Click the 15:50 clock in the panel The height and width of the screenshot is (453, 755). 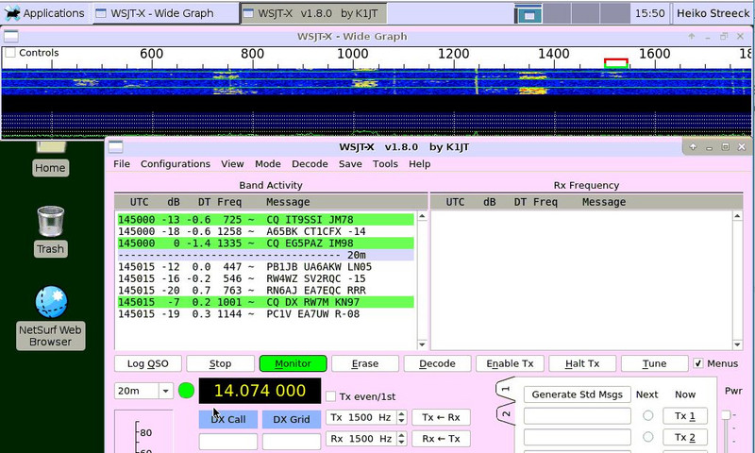(649, 13)
